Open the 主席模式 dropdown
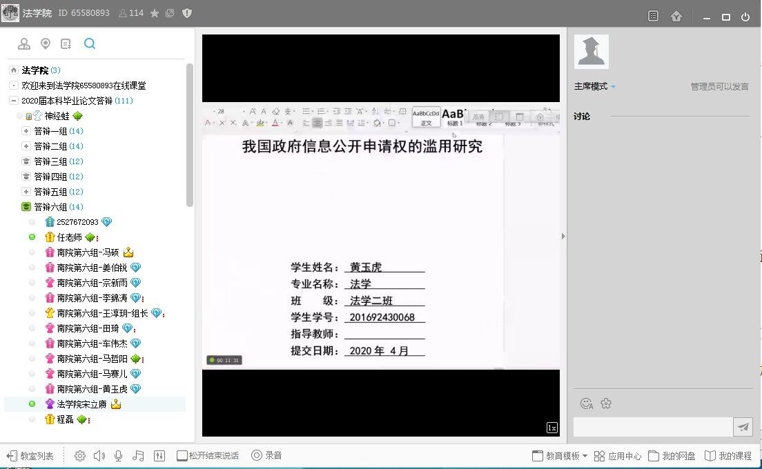 coord(594,86)
